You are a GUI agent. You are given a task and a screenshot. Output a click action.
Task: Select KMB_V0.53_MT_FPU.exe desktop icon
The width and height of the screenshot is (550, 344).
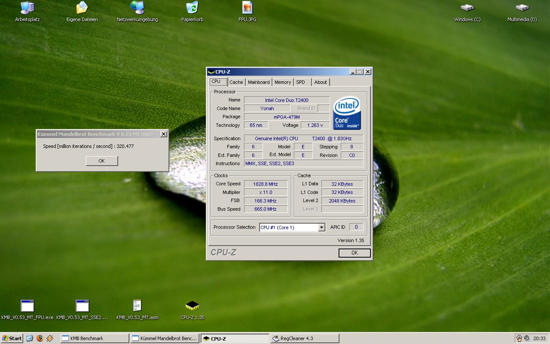pyautogui.click(x=27, y=310)
